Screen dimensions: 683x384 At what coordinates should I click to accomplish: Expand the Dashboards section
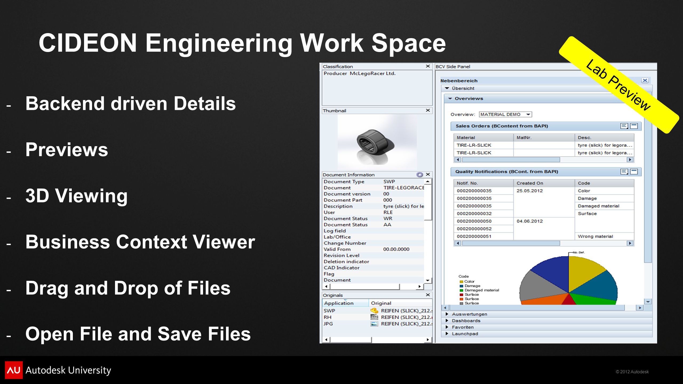pyautogui.click(x=447, y=321)
